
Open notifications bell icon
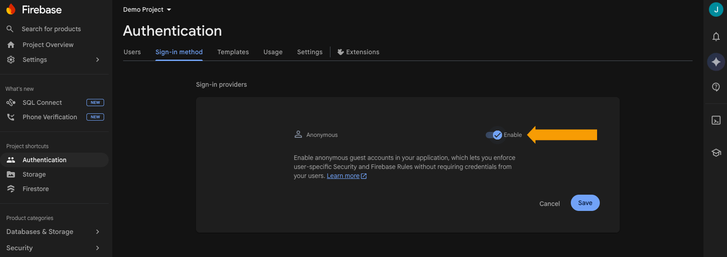716,37
